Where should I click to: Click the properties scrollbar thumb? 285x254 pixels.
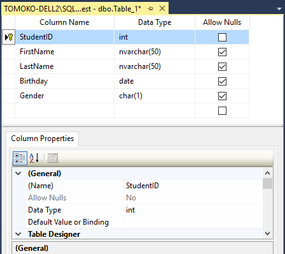[x=267, y=184]
